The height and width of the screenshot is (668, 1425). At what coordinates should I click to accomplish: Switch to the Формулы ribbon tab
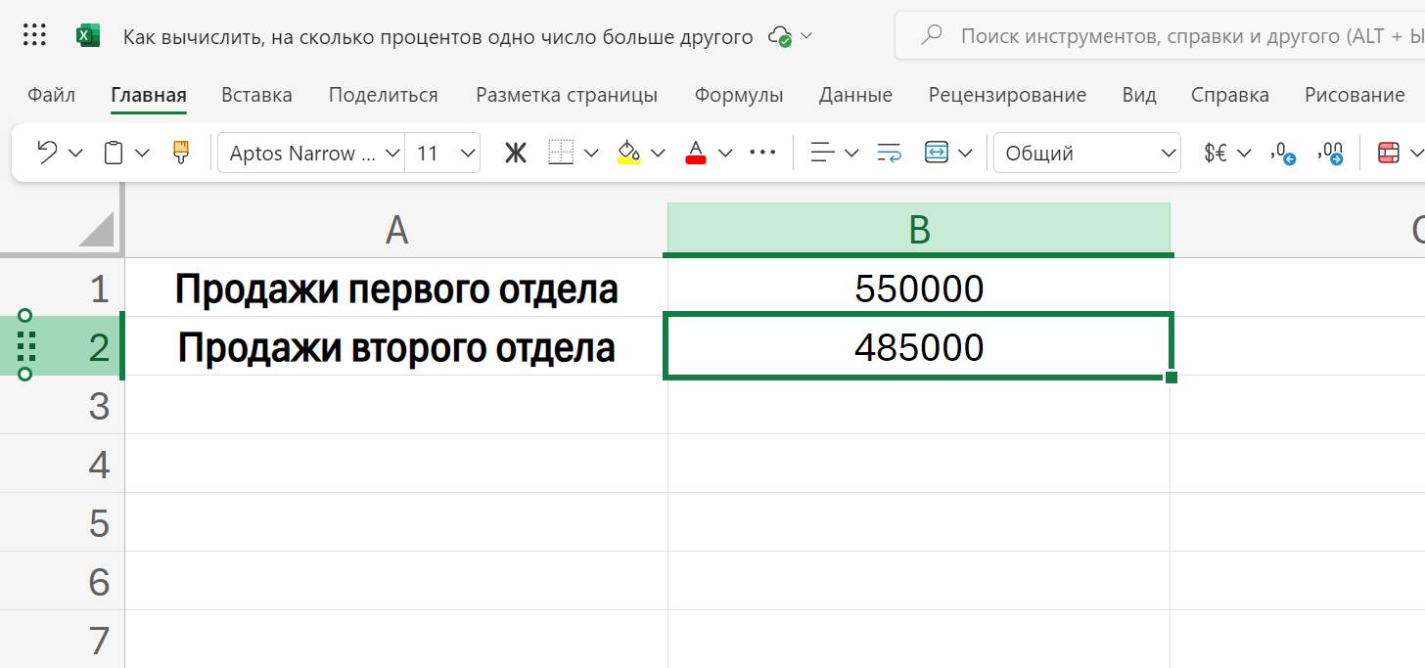pyautogui.click(x=738, y=95)
